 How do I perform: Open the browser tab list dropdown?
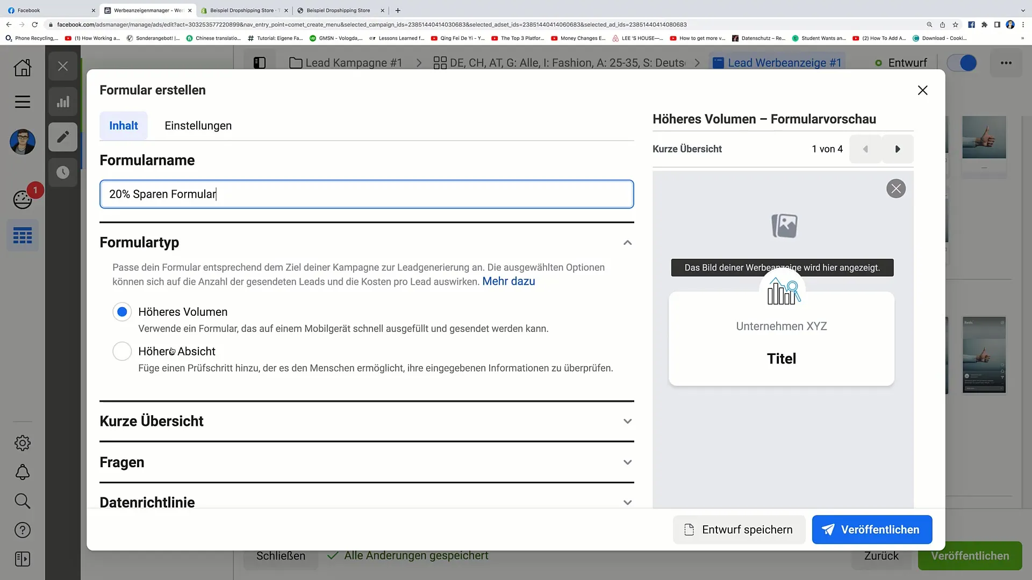tap(1022, 10)
